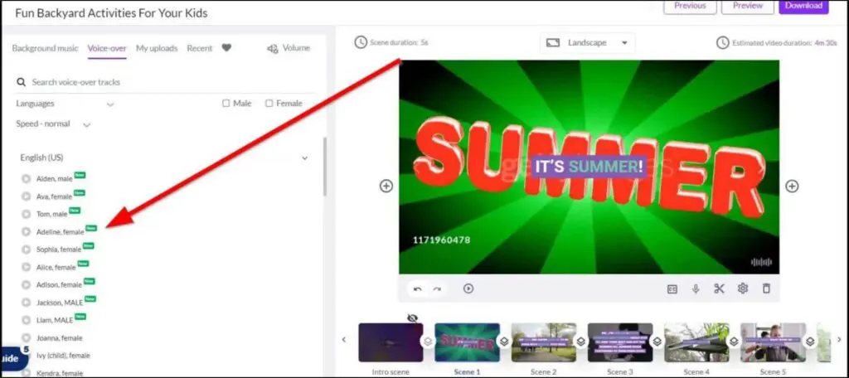Select the Scene 4 thumbnail
This screenshot has width=849, height=378.
tap(696, 342)
